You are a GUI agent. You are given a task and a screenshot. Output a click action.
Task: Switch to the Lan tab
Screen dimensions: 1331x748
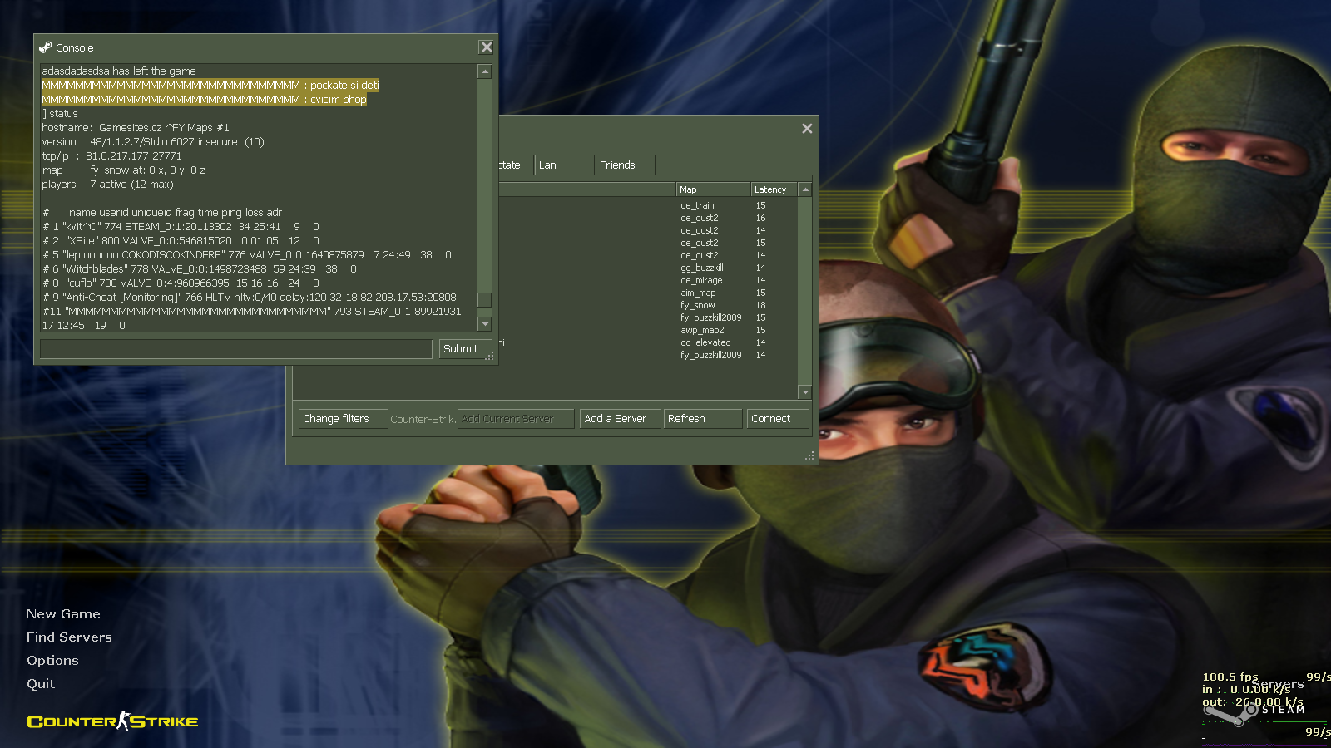[563, 165]
